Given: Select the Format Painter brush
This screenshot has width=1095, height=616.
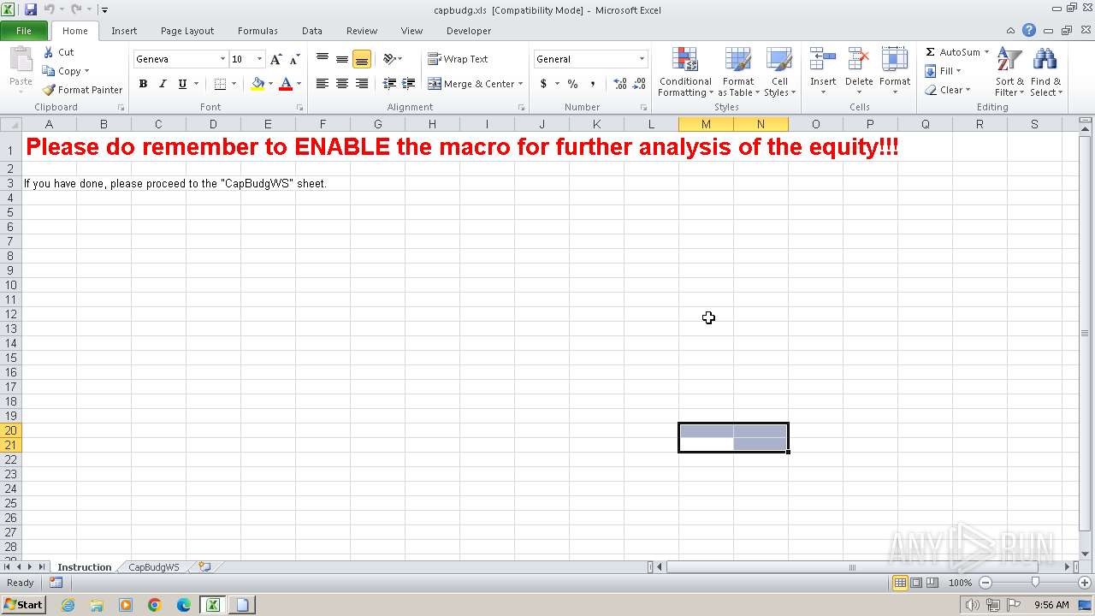Looking at the screenshot, I should click(x=49, y=90).
